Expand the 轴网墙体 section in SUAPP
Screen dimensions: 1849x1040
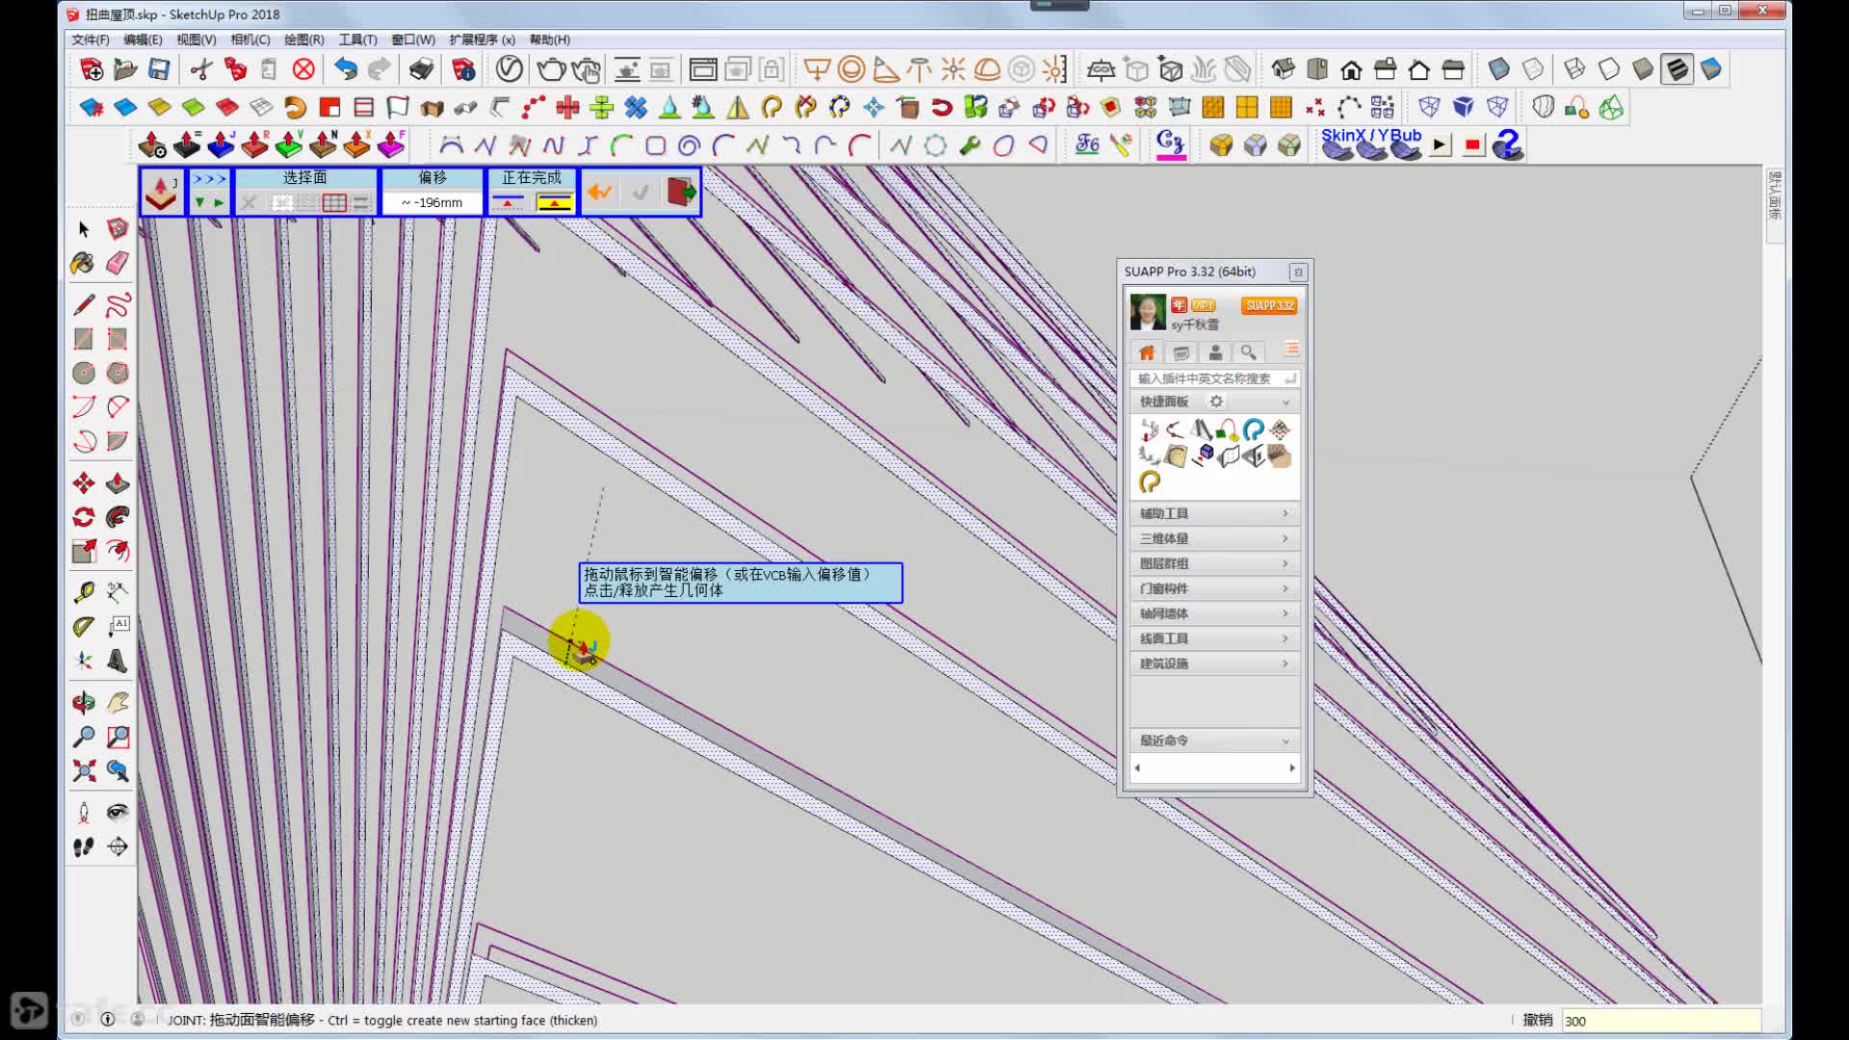(x=1214, y=613)
